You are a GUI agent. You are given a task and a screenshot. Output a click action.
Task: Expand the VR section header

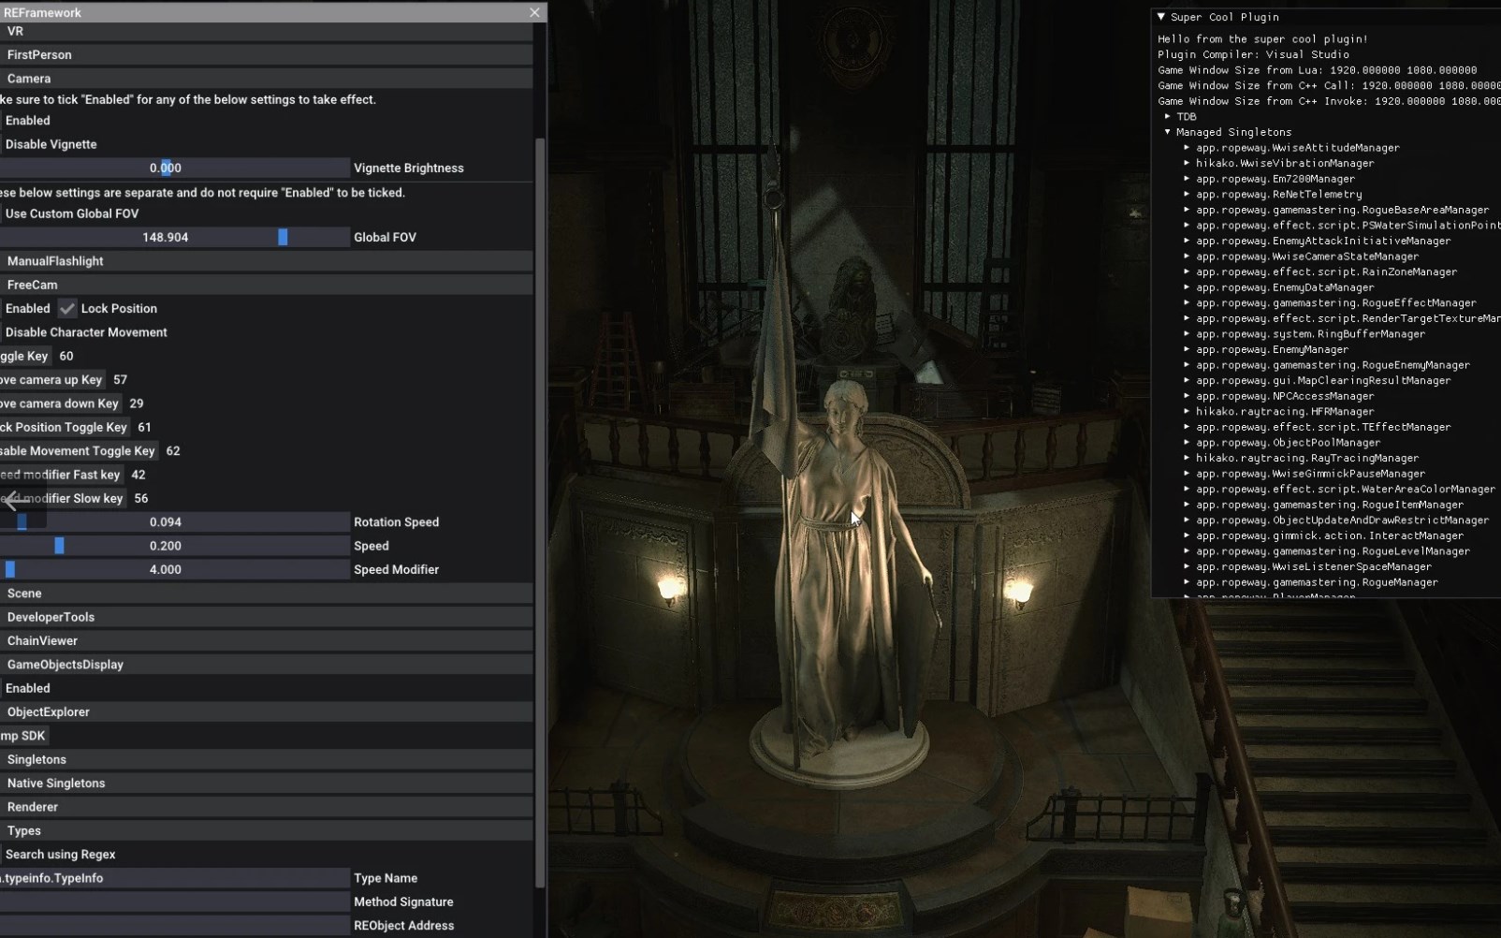coord(267,31)
